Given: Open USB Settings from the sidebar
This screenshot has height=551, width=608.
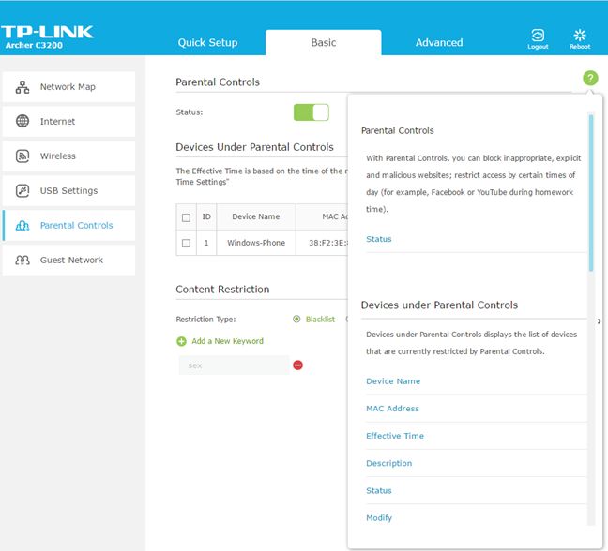Looking at the screenshot, I should click(69, 190).
